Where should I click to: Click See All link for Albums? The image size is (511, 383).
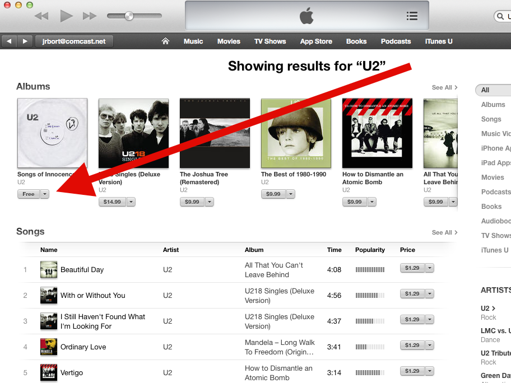444,87
